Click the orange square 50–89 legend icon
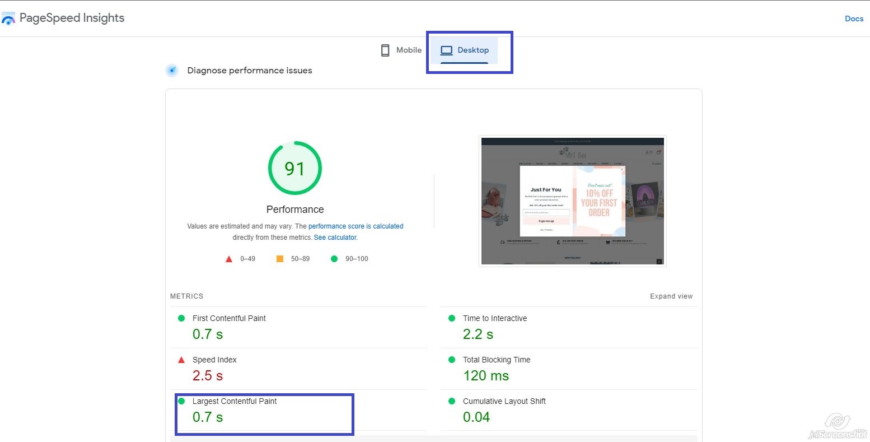 click(280, 259)
